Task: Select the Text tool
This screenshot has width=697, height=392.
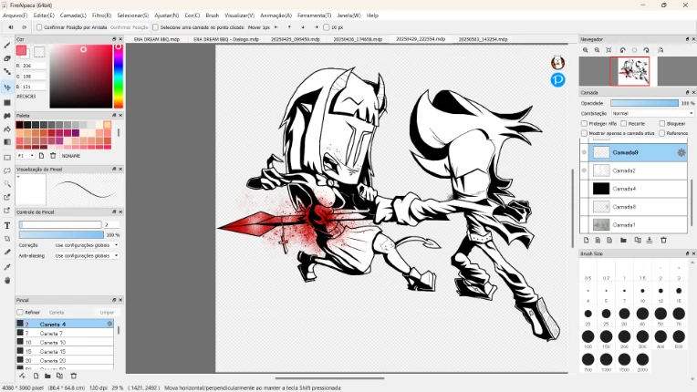Action: [7, 225]
